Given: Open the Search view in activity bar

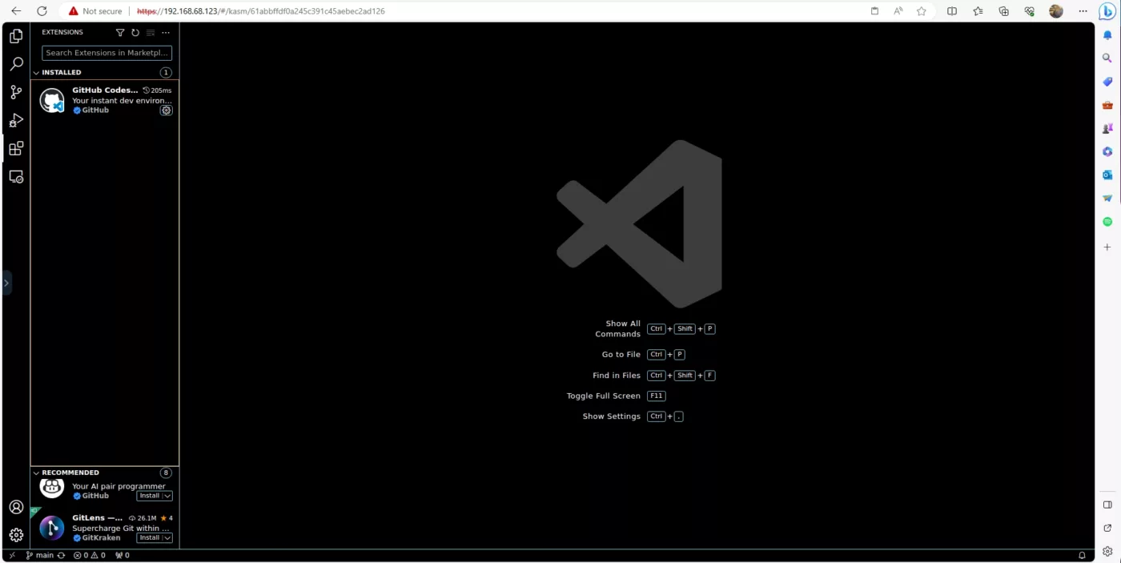Looking at the screenshot, I should pos(16,64).
